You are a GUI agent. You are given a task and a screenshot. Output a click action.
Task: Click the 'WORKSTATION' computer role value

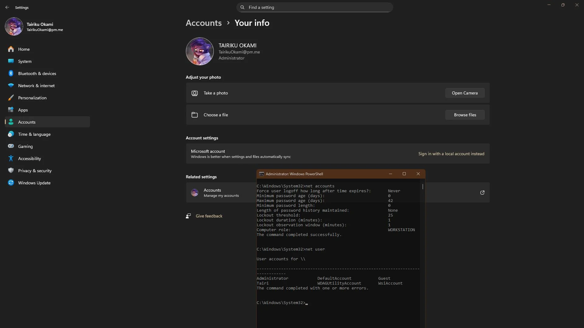pyautogui.click(x=401, y=230)
